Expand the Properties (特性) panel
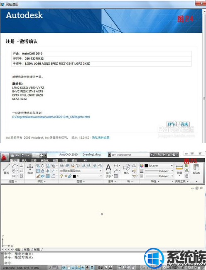The height and width of the screenshot is (270, 206). [x=155, y=181]
